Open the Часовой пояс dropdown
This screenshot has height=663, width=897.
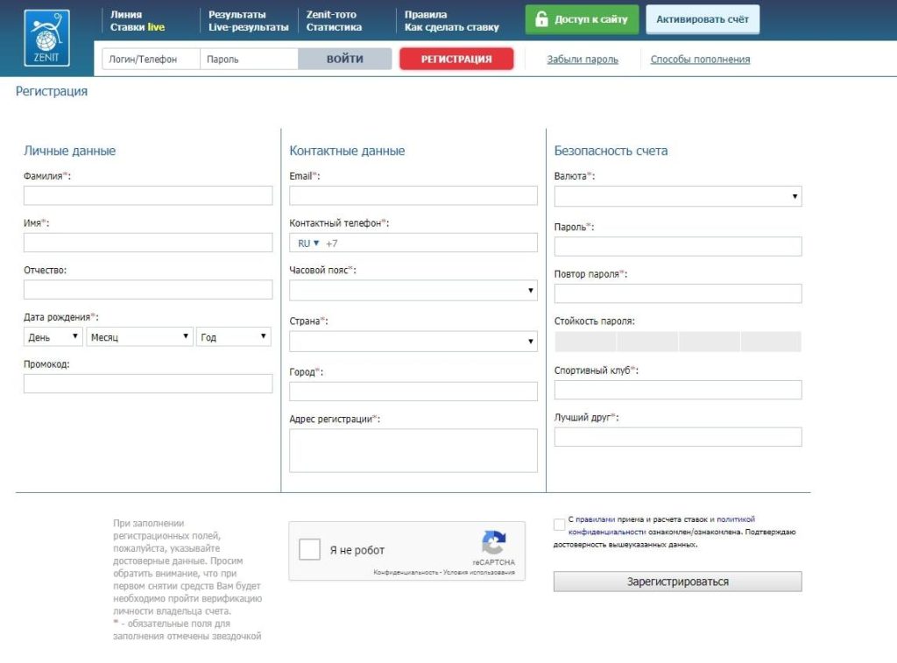pyautogui.click(x=413, y=290)
